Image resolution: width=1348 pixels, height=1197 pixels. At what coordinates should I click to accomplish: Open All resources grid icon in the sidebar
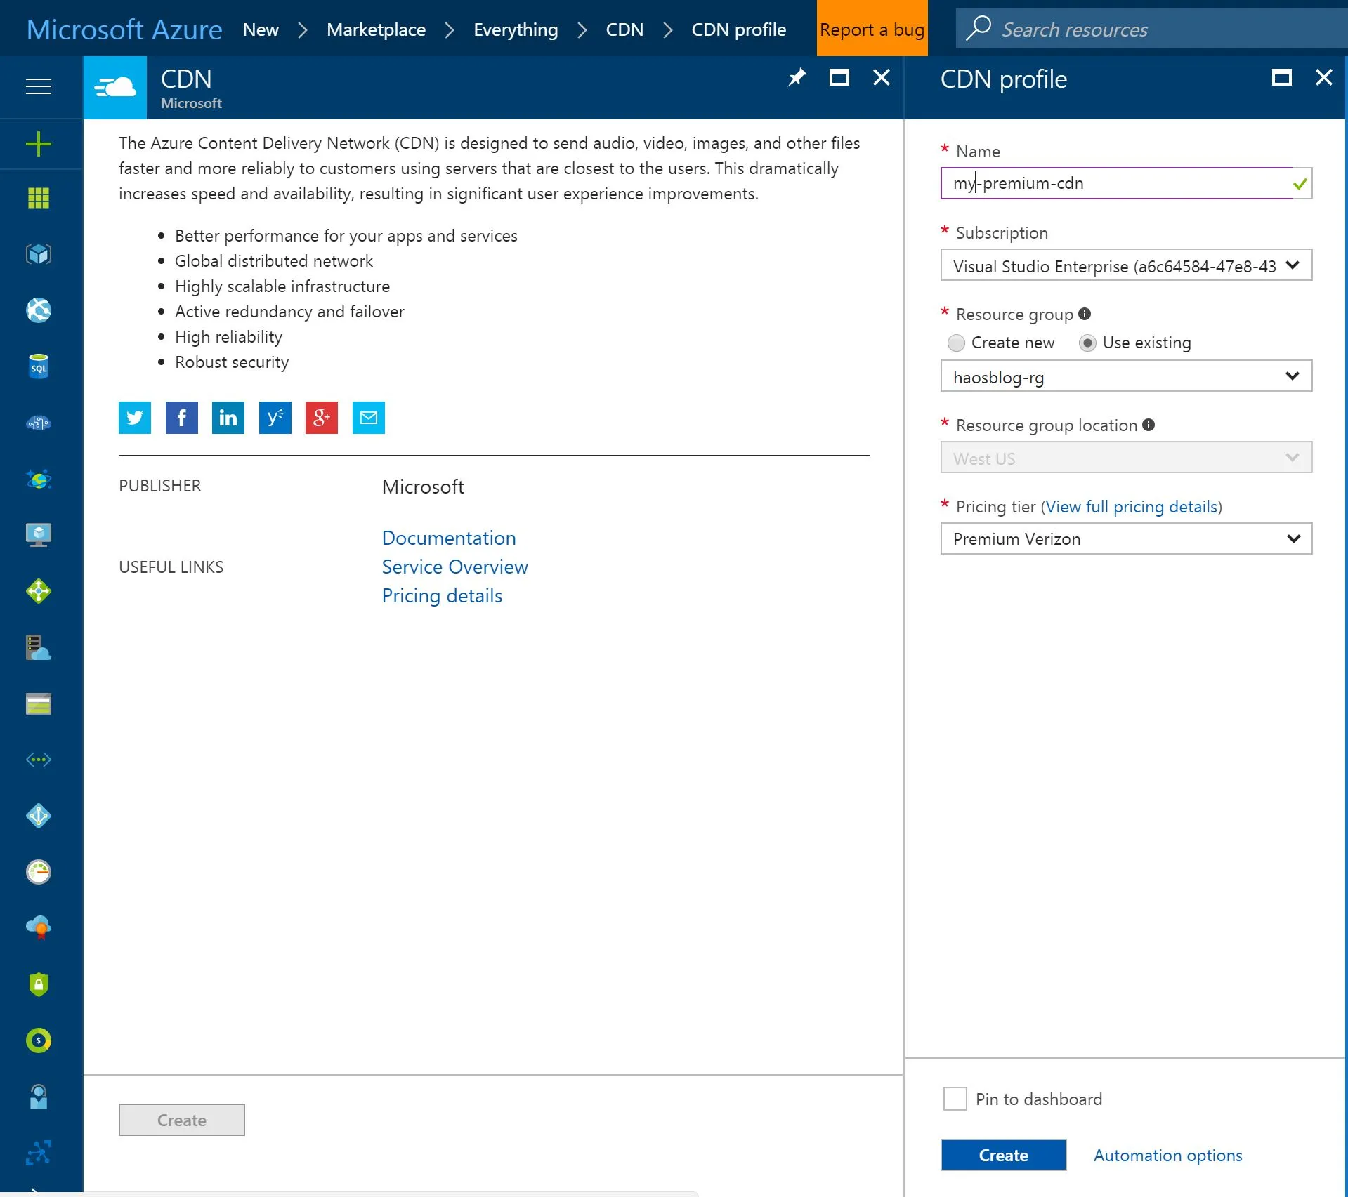tap(39, 198)
